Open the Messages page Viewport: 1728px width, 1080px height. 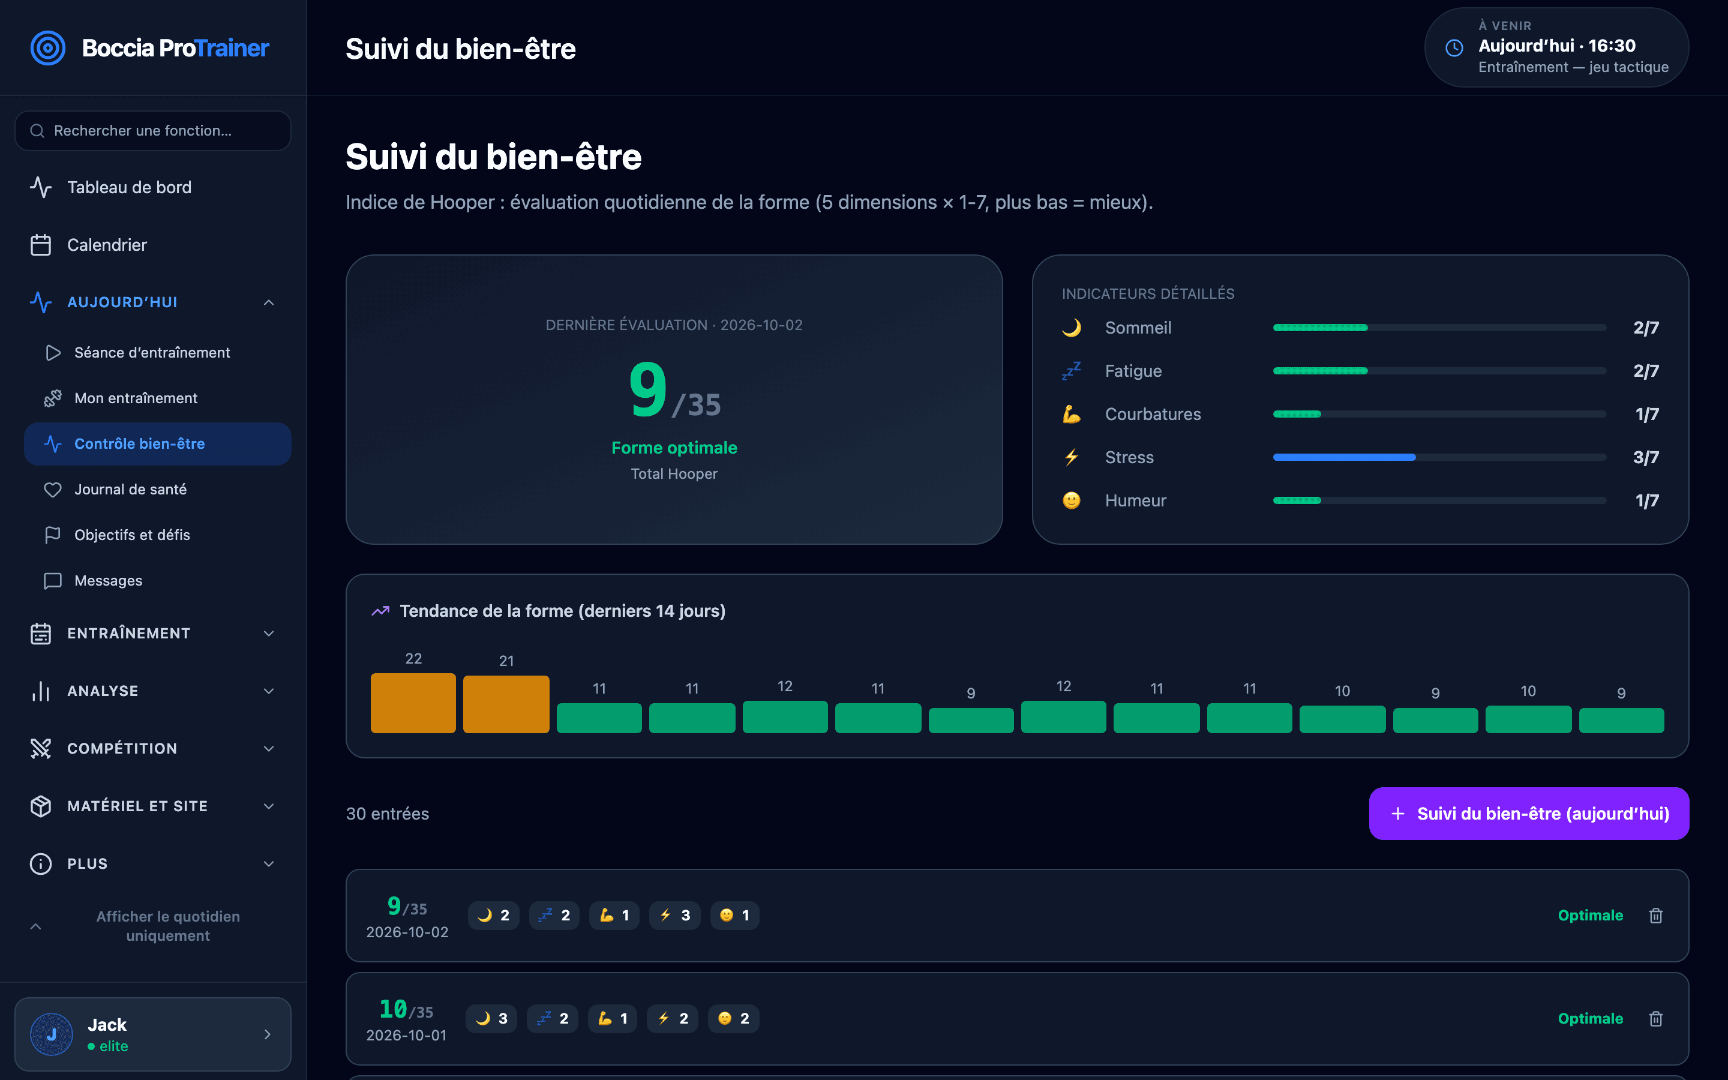pos(157,581)
